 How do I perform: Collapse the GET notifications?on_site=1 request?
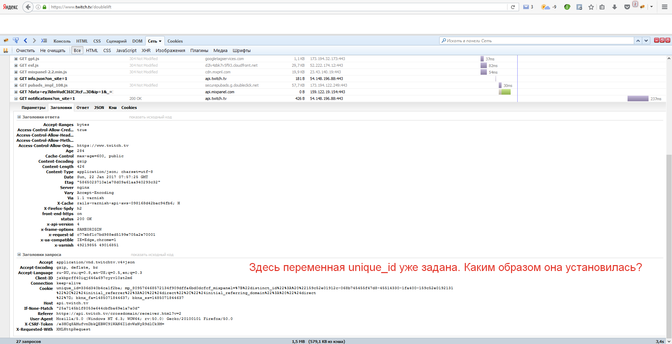coord(16,99)
